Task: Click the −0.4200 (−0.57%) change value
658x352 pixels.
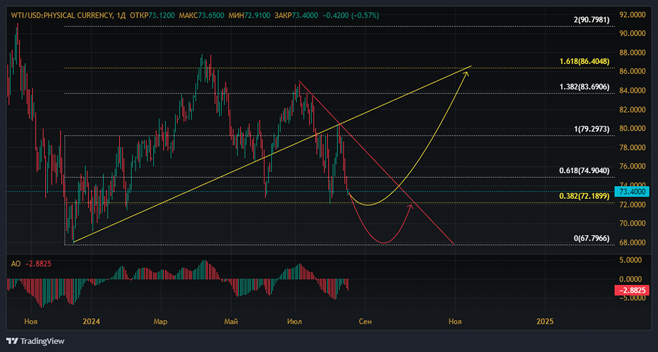Action: coord(351,16)
